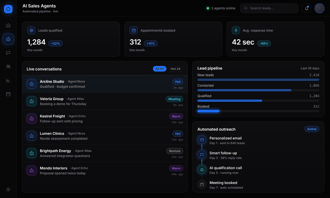Screen dimensions: 330x198
Task: Open the Lumen Clinics conversation name
Action: tap(52, 133)
